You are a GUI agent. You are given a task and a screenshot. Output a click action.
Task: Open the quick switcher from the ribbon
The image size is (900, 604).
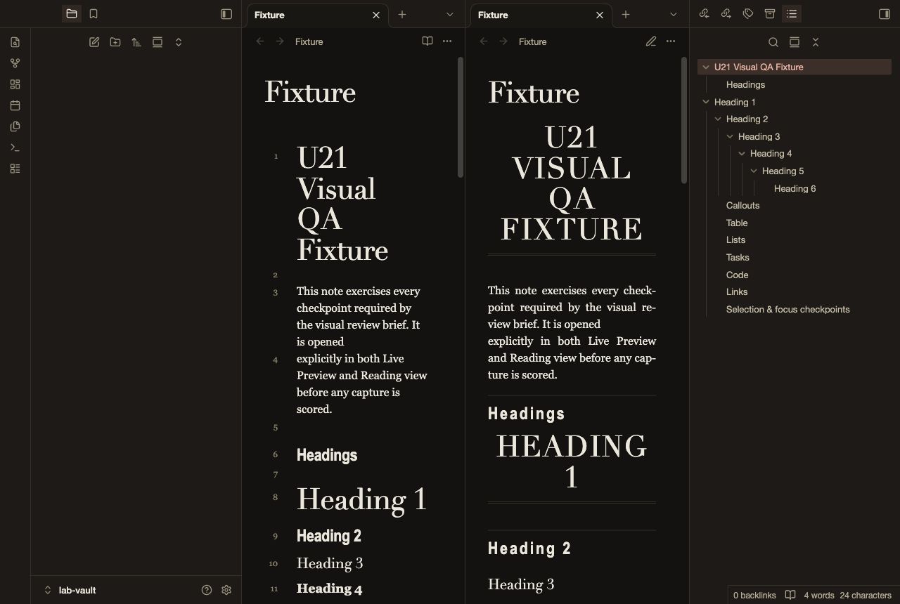click(15, 42)
